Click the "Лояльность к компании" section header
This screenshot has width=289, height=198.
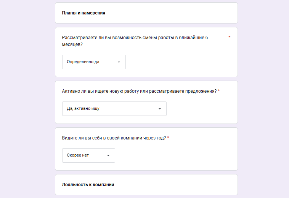[x=88, y=185]
